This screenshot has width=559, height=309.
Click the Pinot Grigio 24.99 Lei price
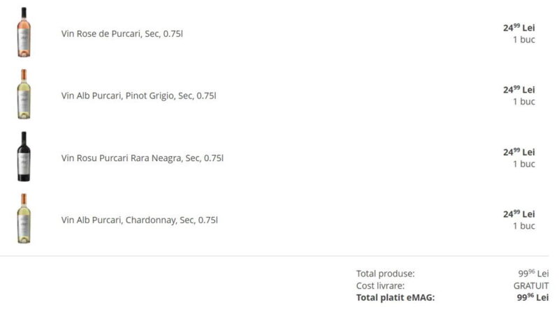pyautogui.click(x=518, y=90)
